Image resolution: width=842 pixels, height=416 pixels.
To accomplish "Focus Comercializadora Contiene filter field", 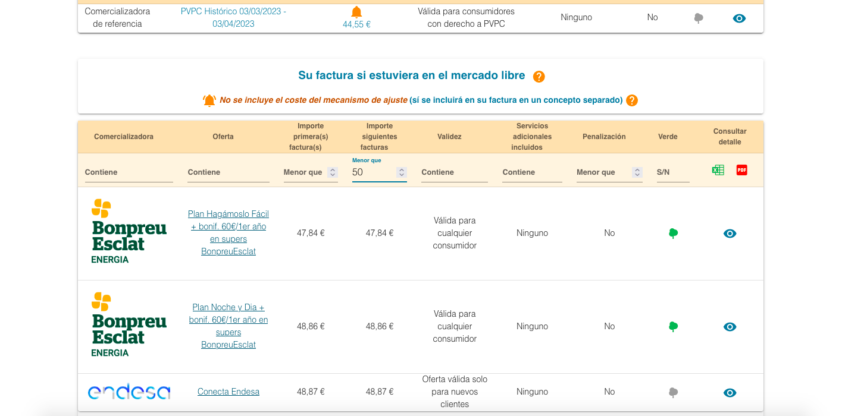I will coord(129,172).
